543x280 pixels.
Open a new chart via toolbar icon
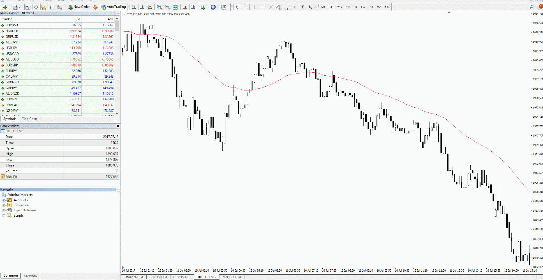coord(5,7)
